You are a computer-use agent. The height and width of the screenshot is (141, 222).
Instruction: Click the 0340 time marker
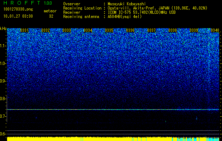click(x=215, y=30)
